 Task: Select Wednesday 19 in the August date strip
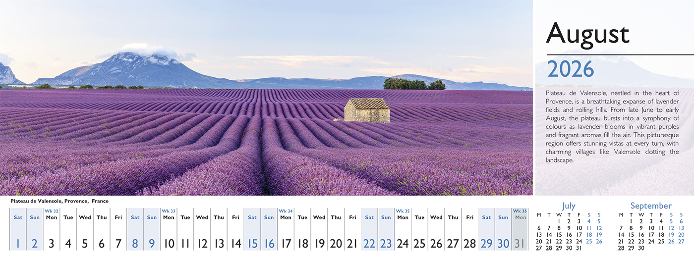tap(319, 229)
